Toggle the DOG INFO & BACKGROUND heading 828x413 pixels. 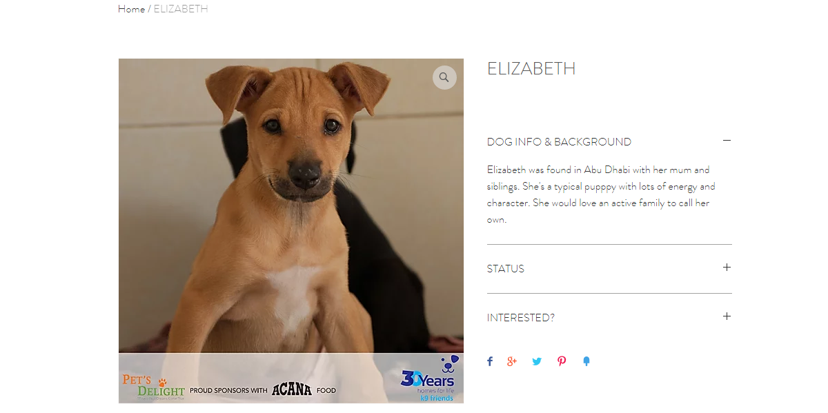pyautogui.click(x=559, y=142)
